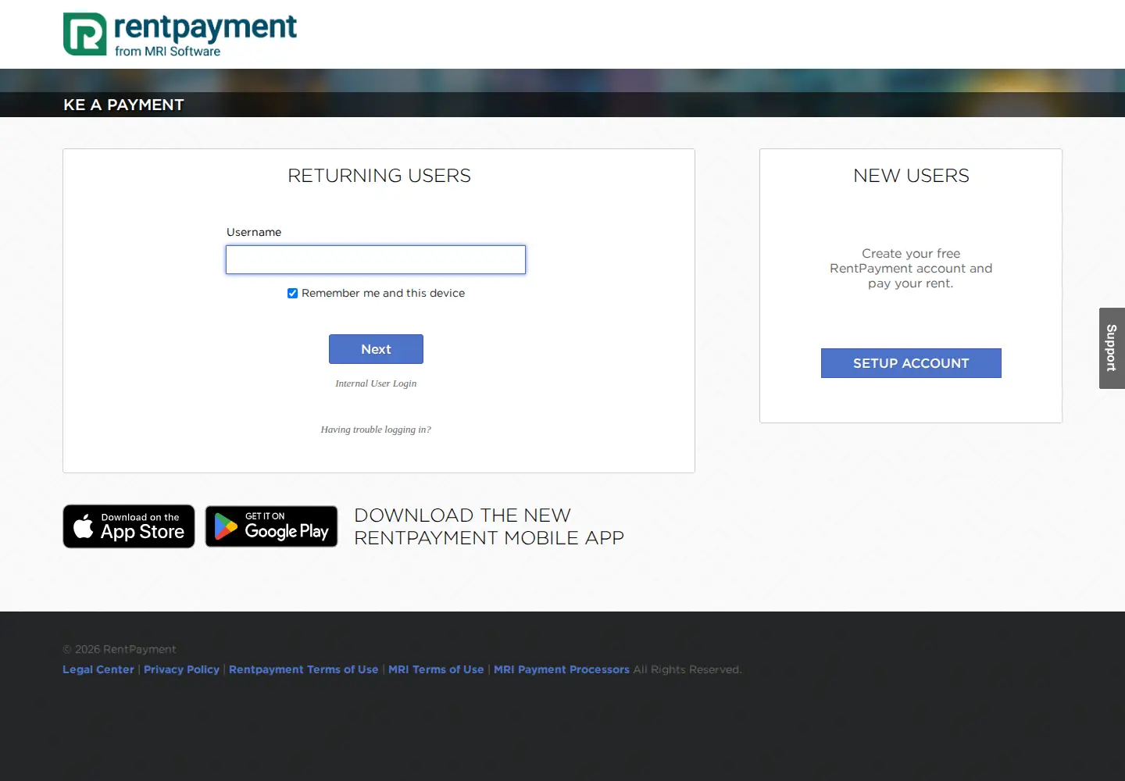Open the App Store download badge
The image size is (1125, 781).
129,526
